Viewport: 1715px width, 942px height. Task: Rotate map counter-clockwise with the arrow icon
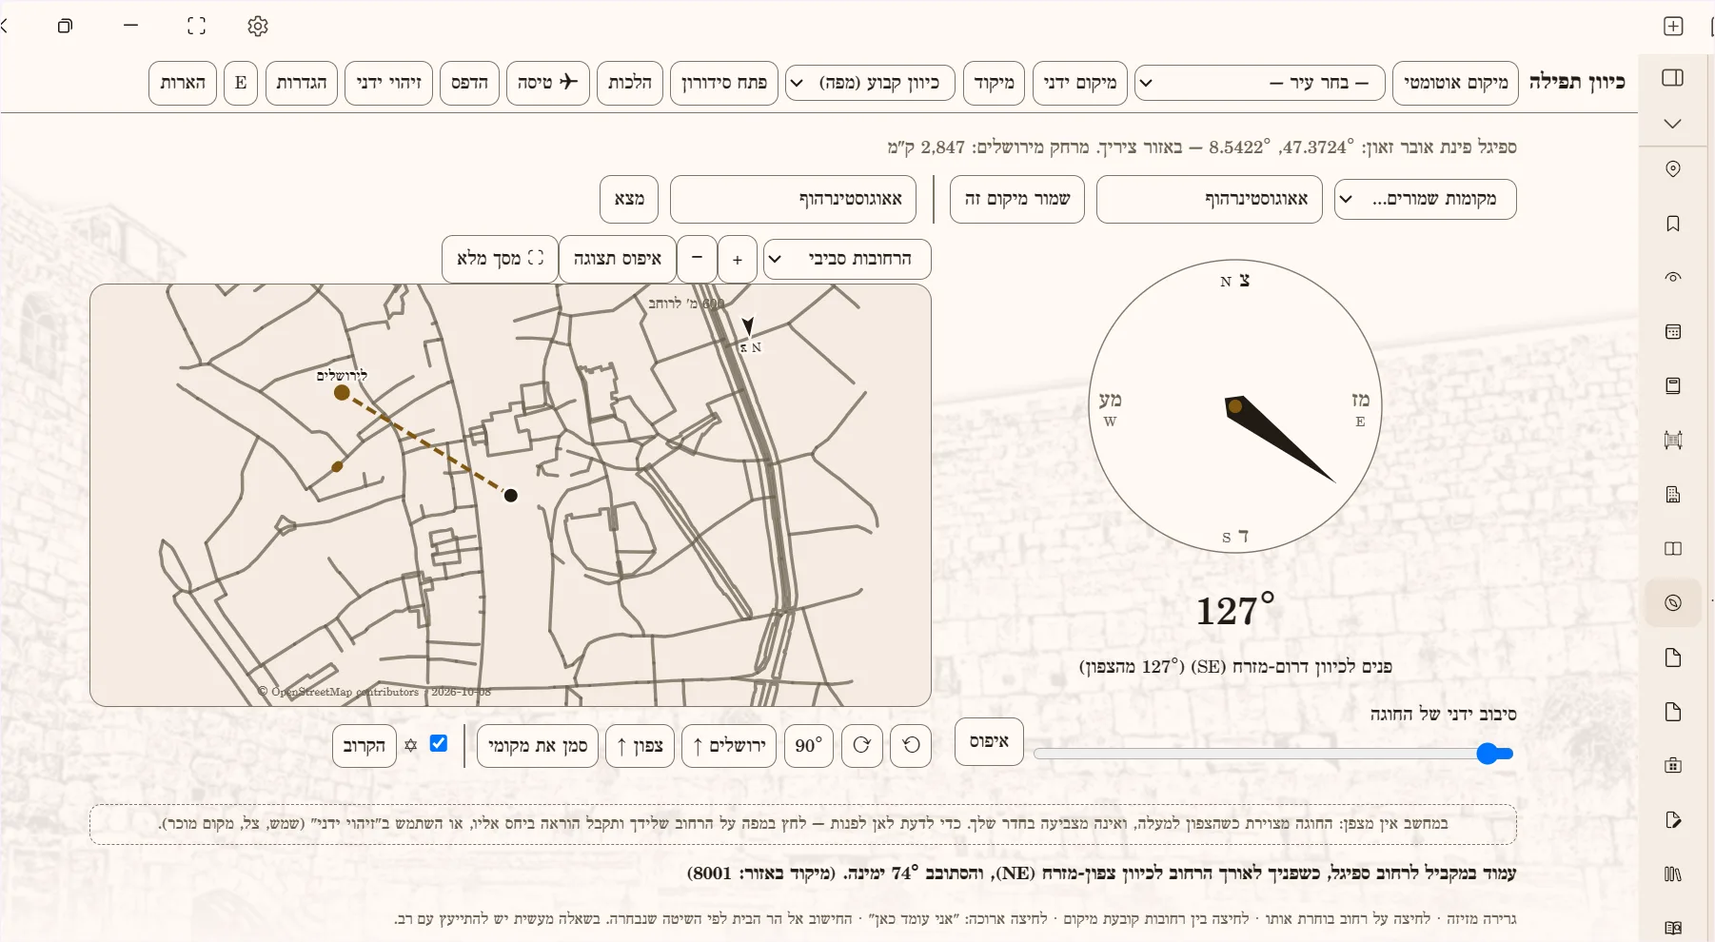click(x=911, y=745)
